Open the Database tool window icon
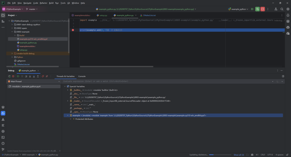Viewport: 291px width, 157px height. click(288, 21)
